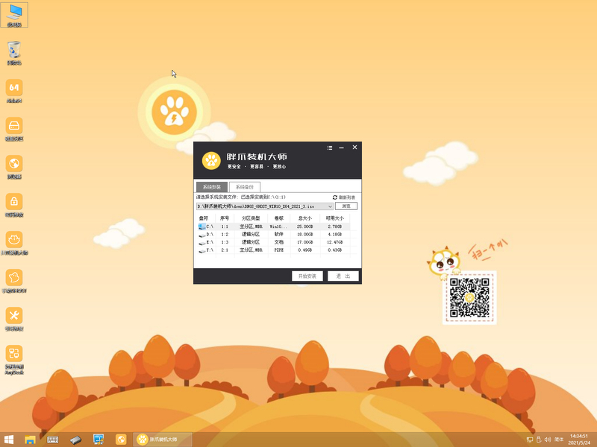Click the network icon in system tray

coord(530,440)
